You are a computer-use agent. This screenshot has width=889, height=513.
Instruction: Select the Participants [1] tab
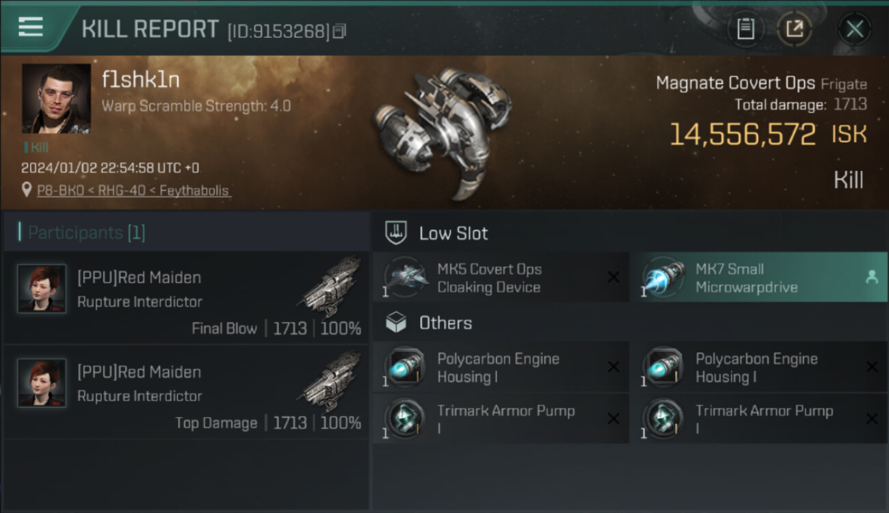pyautogui.click(x=86, y=233)
